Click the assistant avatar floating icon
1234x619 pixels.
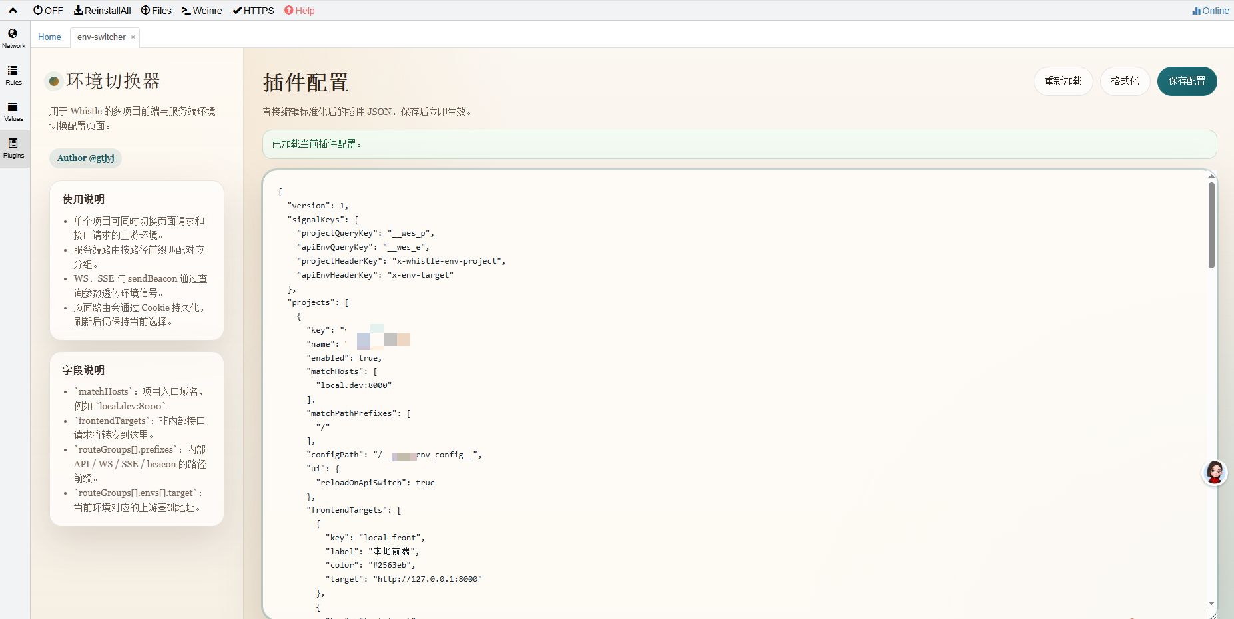pos(1215,473)
